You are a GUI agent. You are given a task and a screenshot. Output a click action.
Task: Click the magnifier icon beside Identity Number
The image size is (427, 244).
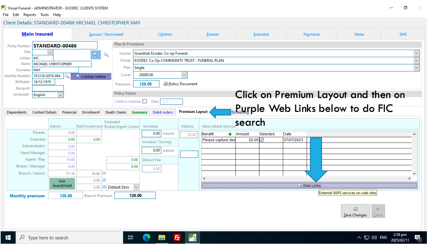pos(67,76)
